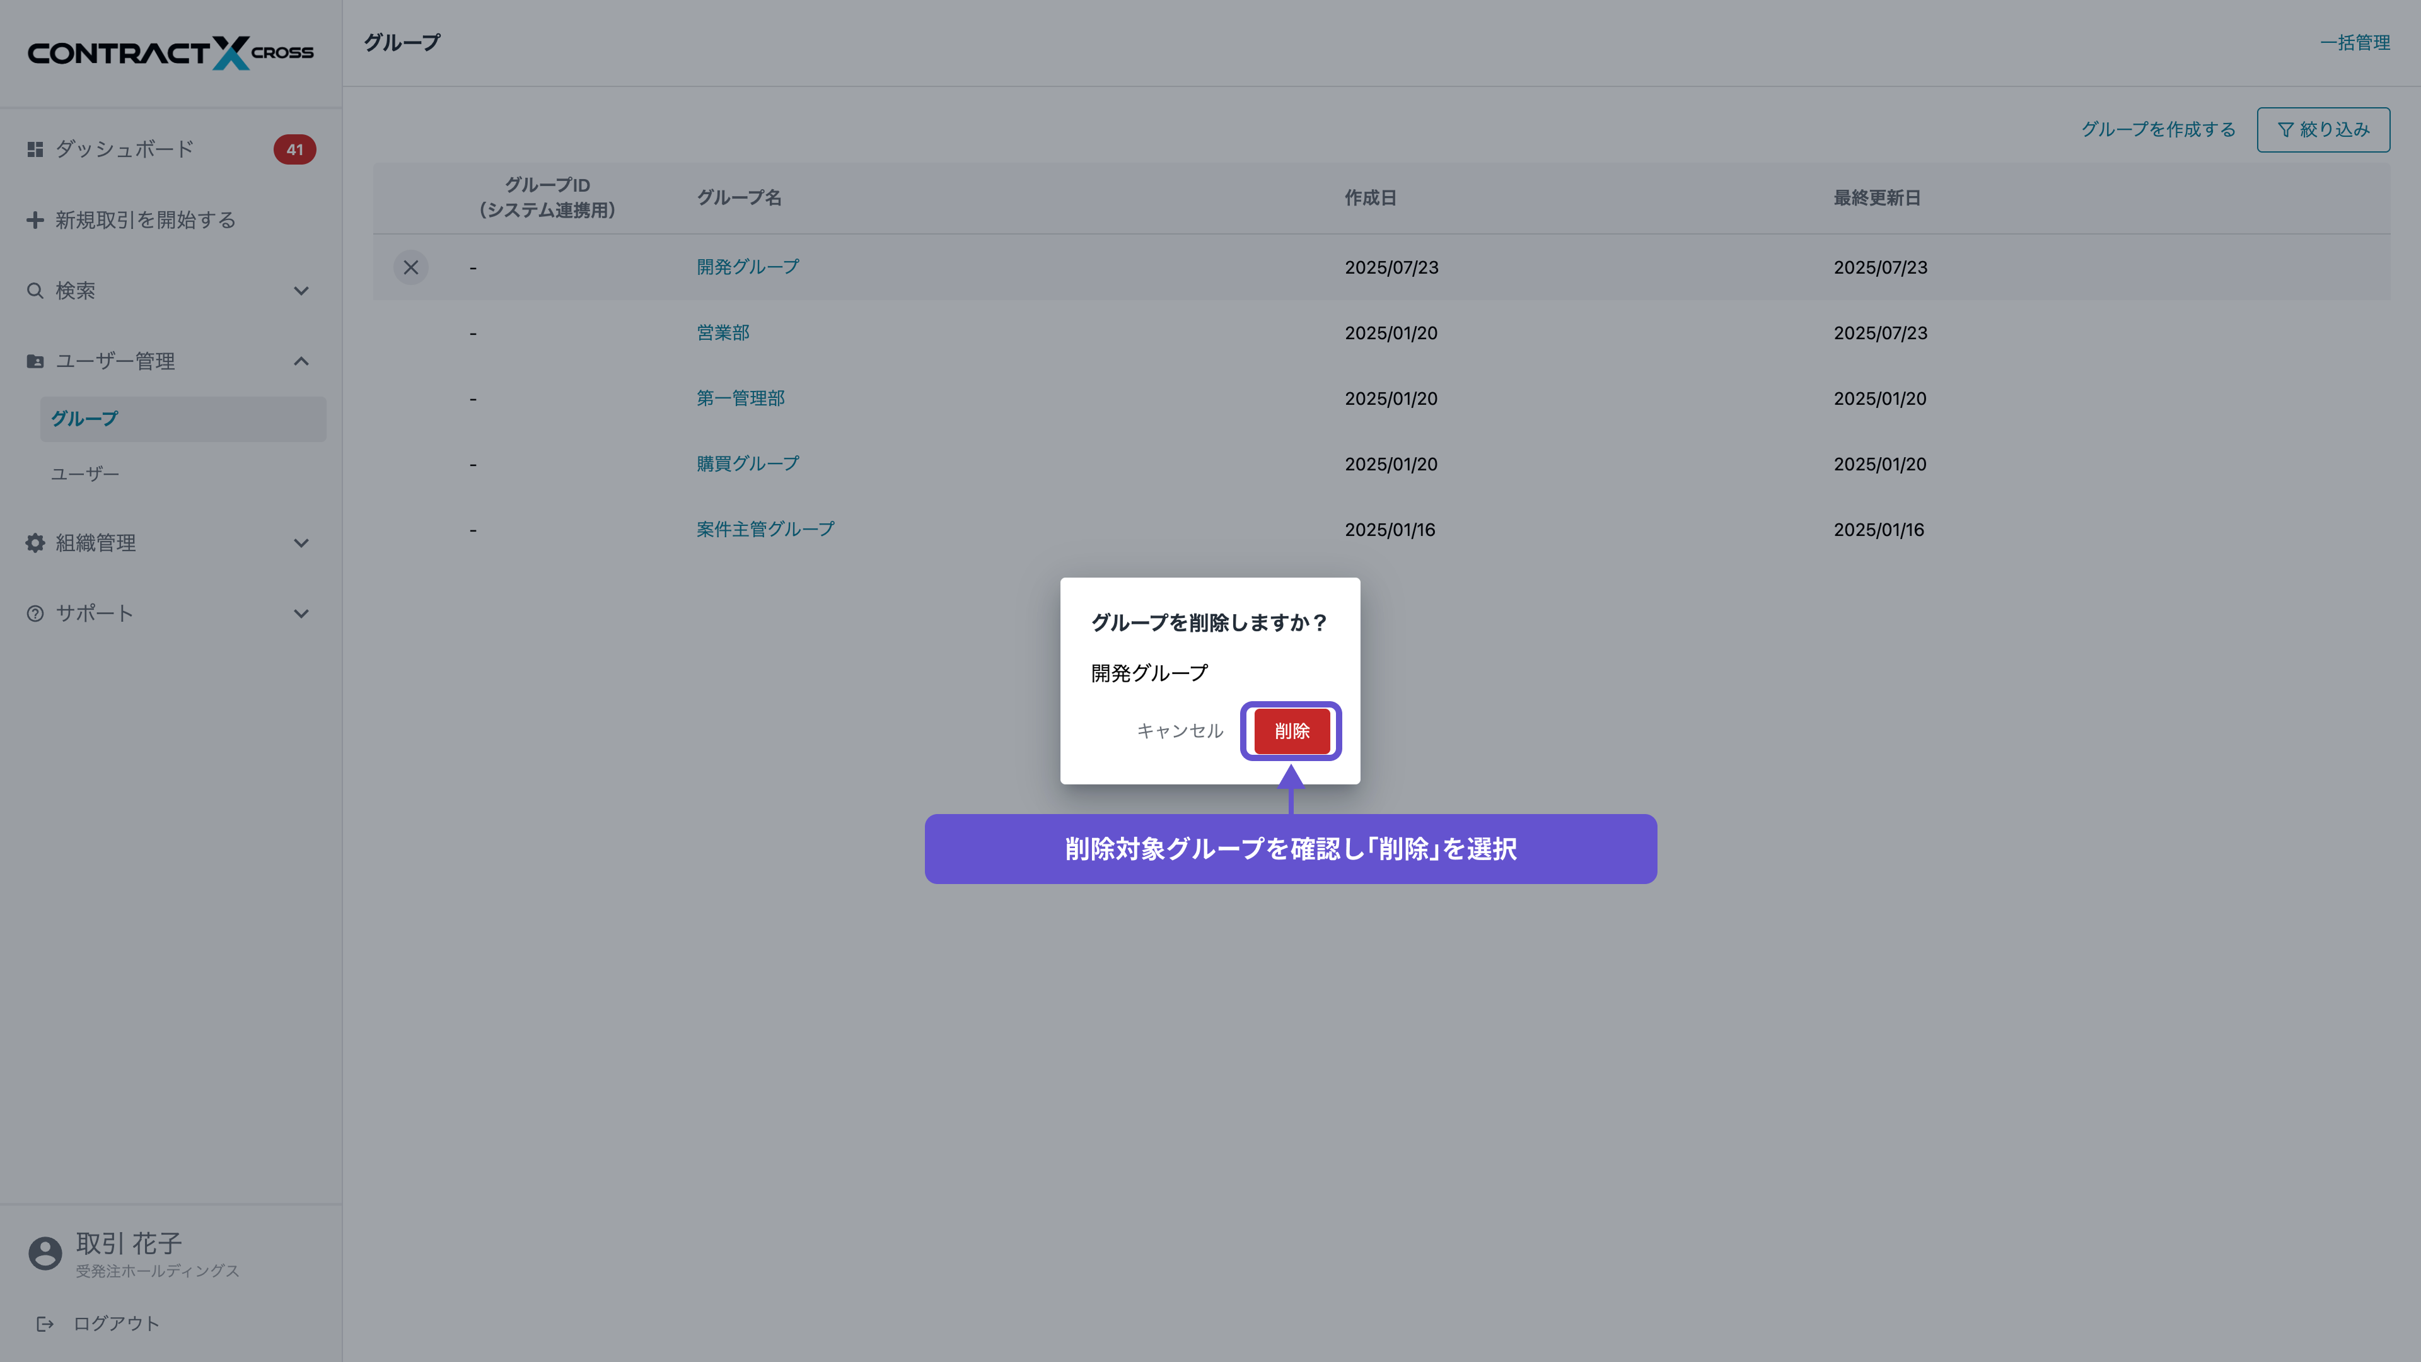Expand the サポート section chevron

tap(301, 614)
